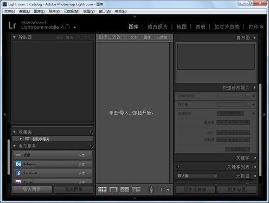Viewport: 269px width, 203px height.
Task: Open the 帮助(H) menu
Action: (x=121, y=11)
